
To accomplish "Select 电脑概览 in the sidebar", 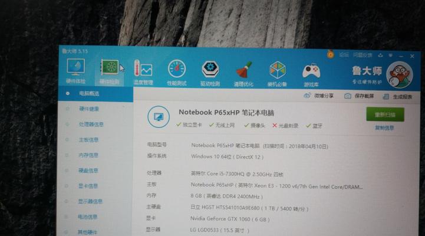I will [x=95, y=94].
